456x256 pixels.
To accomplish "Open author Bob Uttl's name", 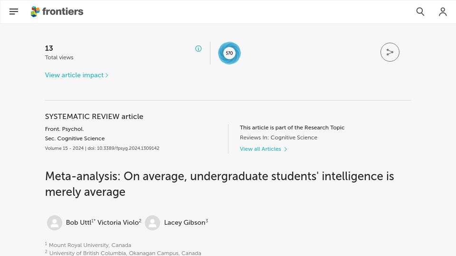I will (78, 222).
